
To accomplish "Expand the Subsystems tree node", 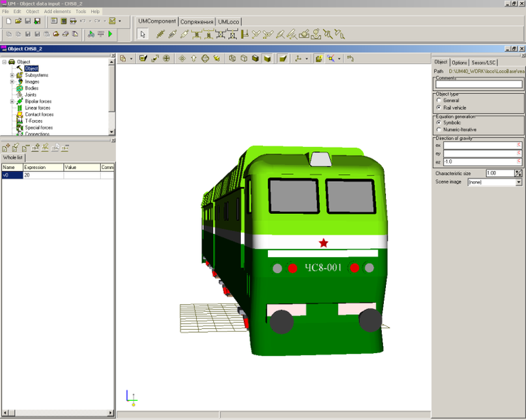I will [x=12, y=75].
